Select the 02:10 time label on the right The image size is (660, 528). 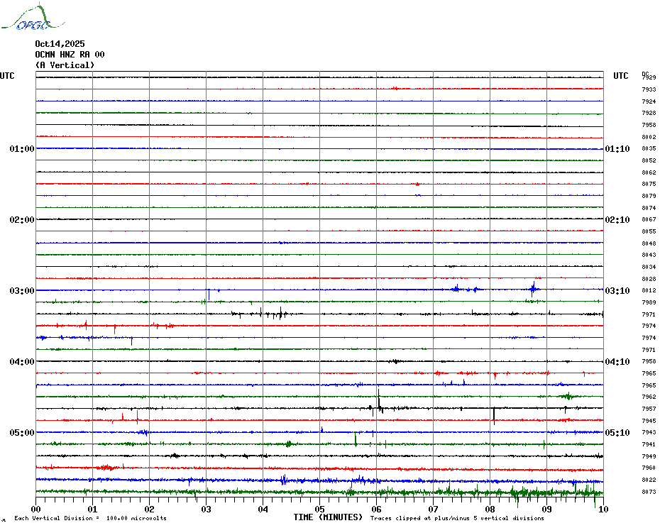[616, 220]
